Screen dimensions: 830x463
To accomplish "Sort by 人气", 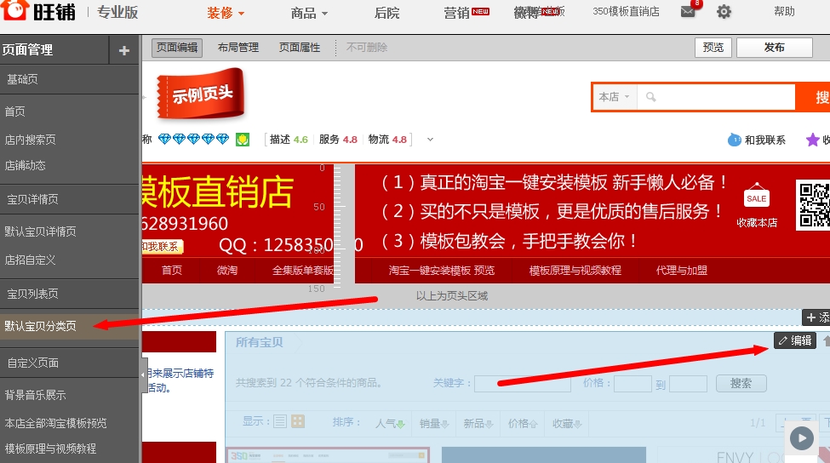I will 390,423.
